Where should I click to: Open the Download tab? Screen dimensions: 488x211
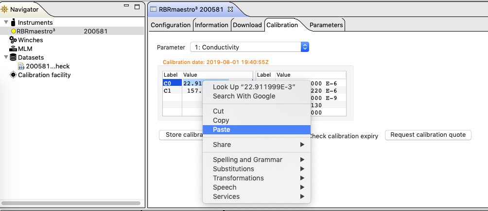point(247,25)
